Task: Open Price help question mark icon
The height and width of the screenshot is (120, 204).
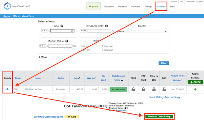Action: coord(62,26)
